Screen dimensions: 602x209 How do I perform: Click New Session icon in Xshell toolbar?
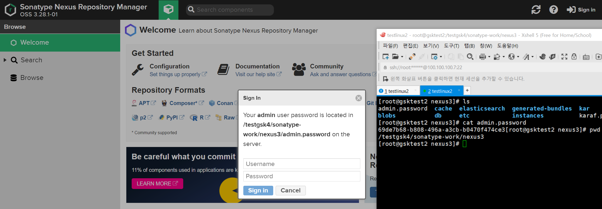385,57
